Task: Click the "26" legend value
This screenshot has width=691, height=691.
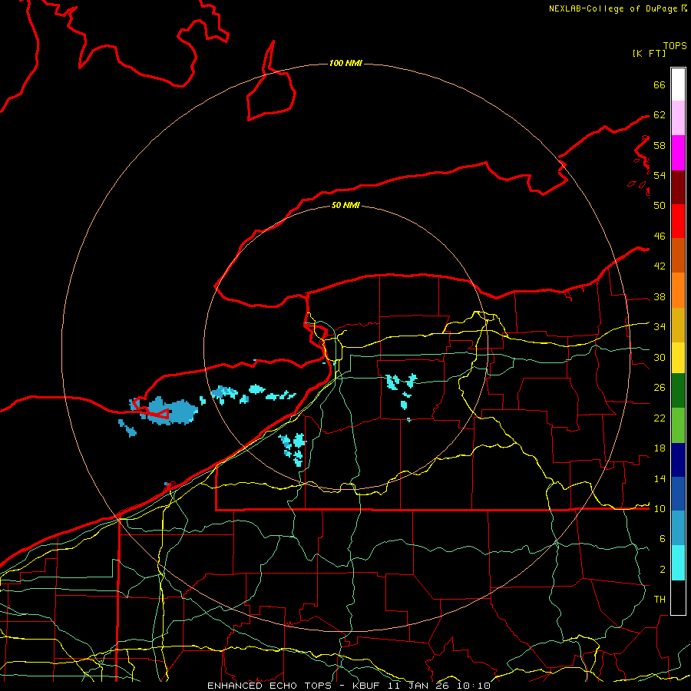Action: click(x=660, y=388)
